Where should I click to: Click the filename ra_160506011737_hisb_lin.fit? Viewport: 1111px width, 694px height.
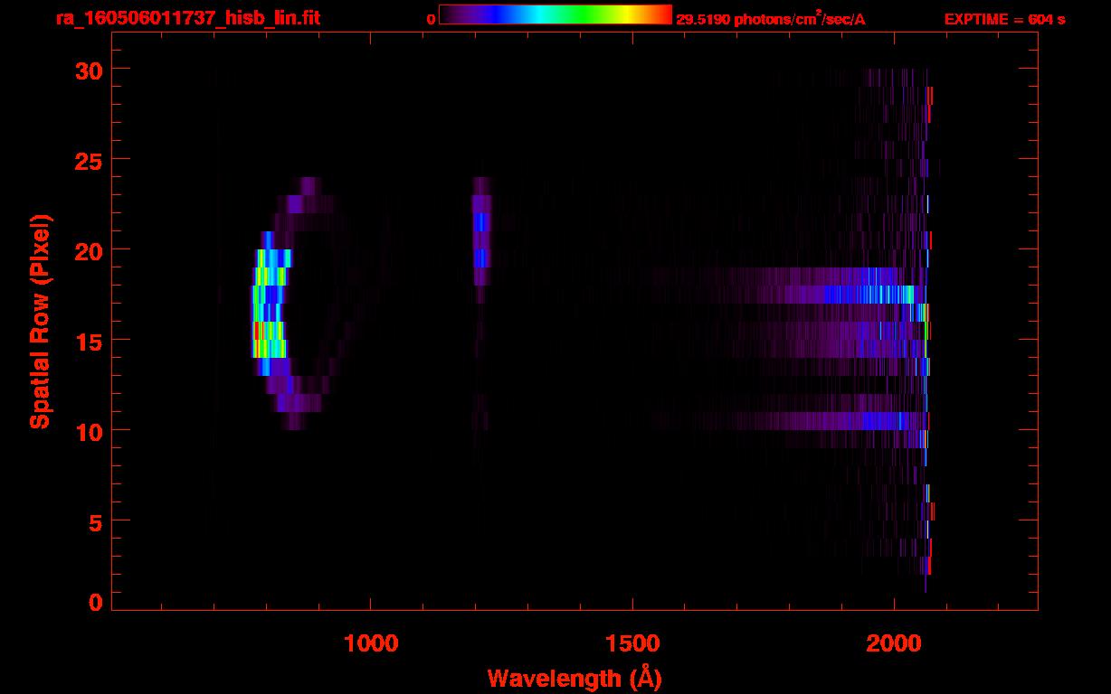pos(187,18)
